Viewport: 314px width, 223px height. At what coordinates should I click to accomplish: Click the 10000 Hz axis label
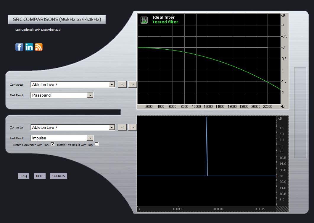click(x=196, y=107)
